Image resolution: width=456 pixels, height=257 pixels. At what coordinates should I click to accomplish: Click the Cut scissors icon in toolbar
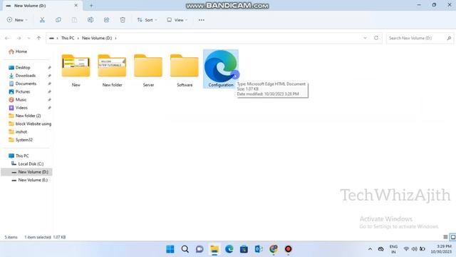pos(42,20)
